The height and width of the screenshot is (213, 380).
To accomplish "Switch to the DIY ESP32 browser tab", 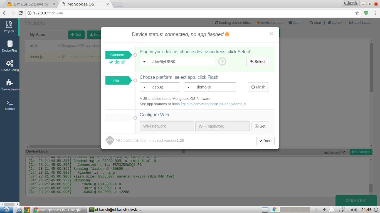I will coord(31,4).
